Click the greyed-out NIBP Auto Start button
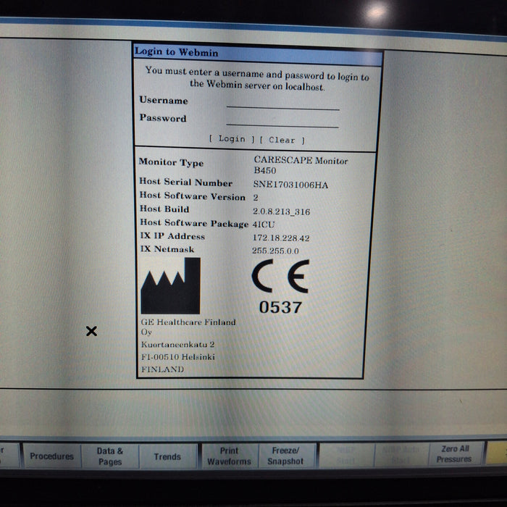 401,454
